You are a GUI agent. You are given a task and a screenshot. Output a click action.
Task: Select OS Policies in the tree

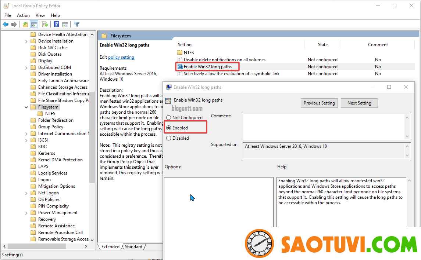coord(49,199)
